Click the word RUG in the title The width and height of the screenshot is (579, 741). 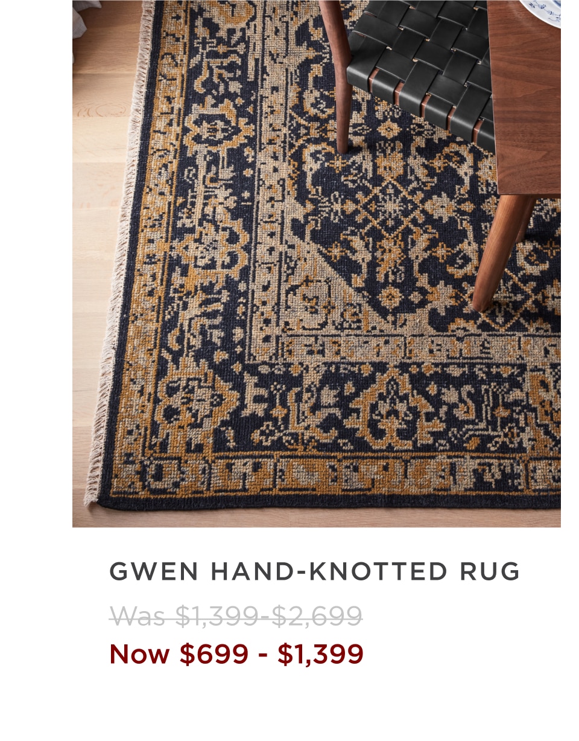tap(489, 571)
